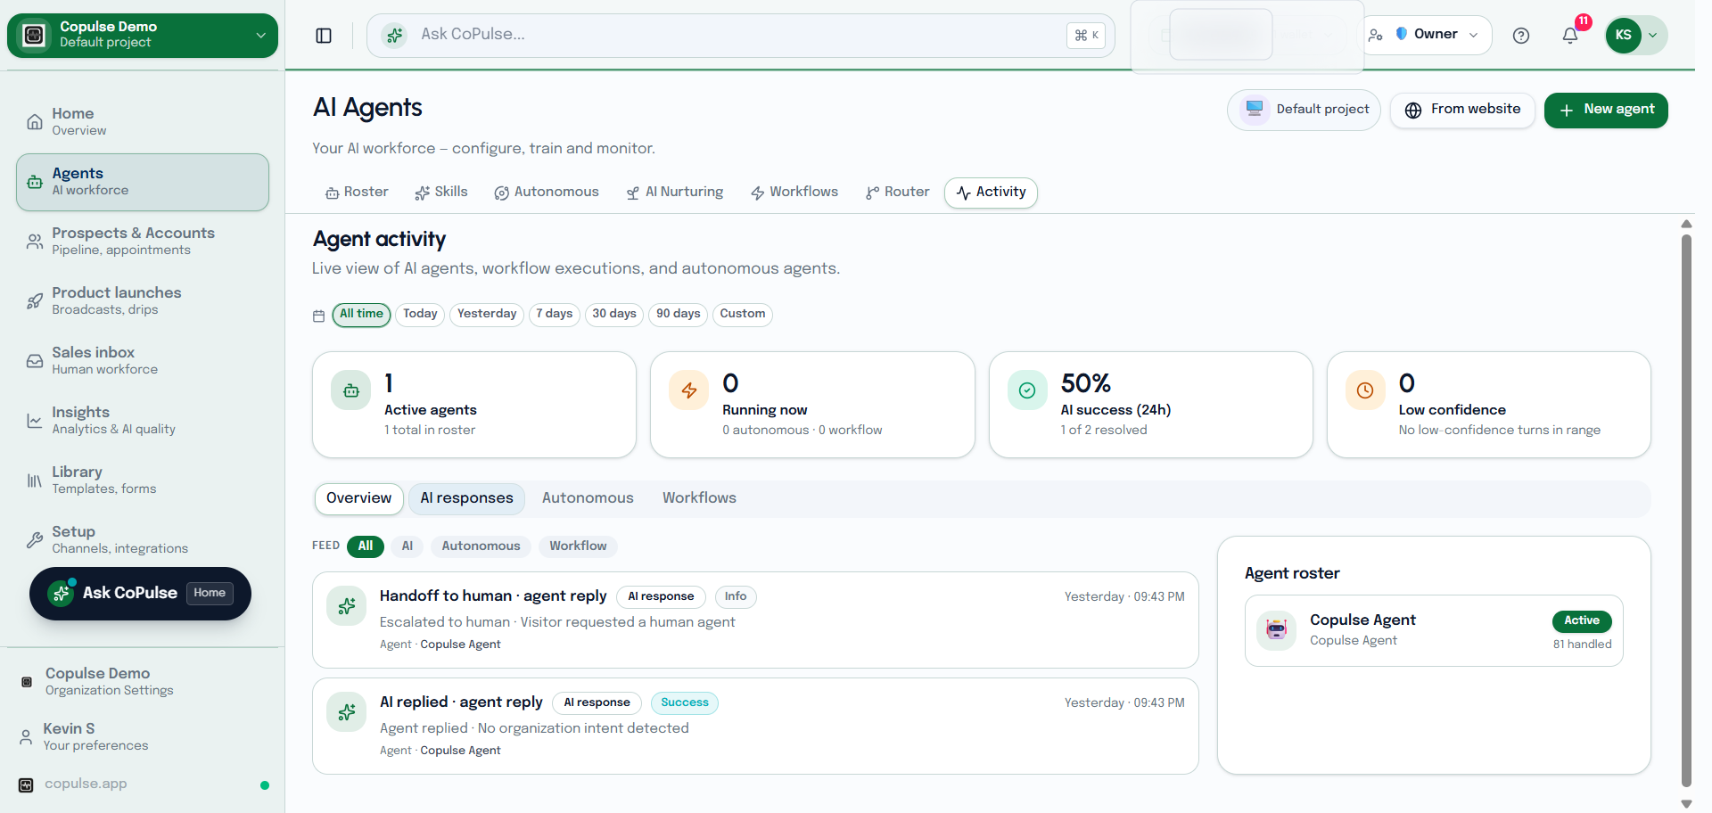Viewport: 1712px width, 813px height.
Task: Click the Insights chart icon
Action: coord(35,421)
